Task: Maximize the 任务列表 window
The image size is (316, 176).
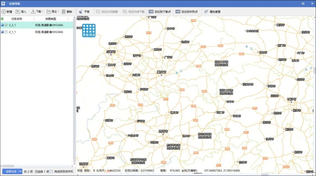Action: (x=303, y=3)
